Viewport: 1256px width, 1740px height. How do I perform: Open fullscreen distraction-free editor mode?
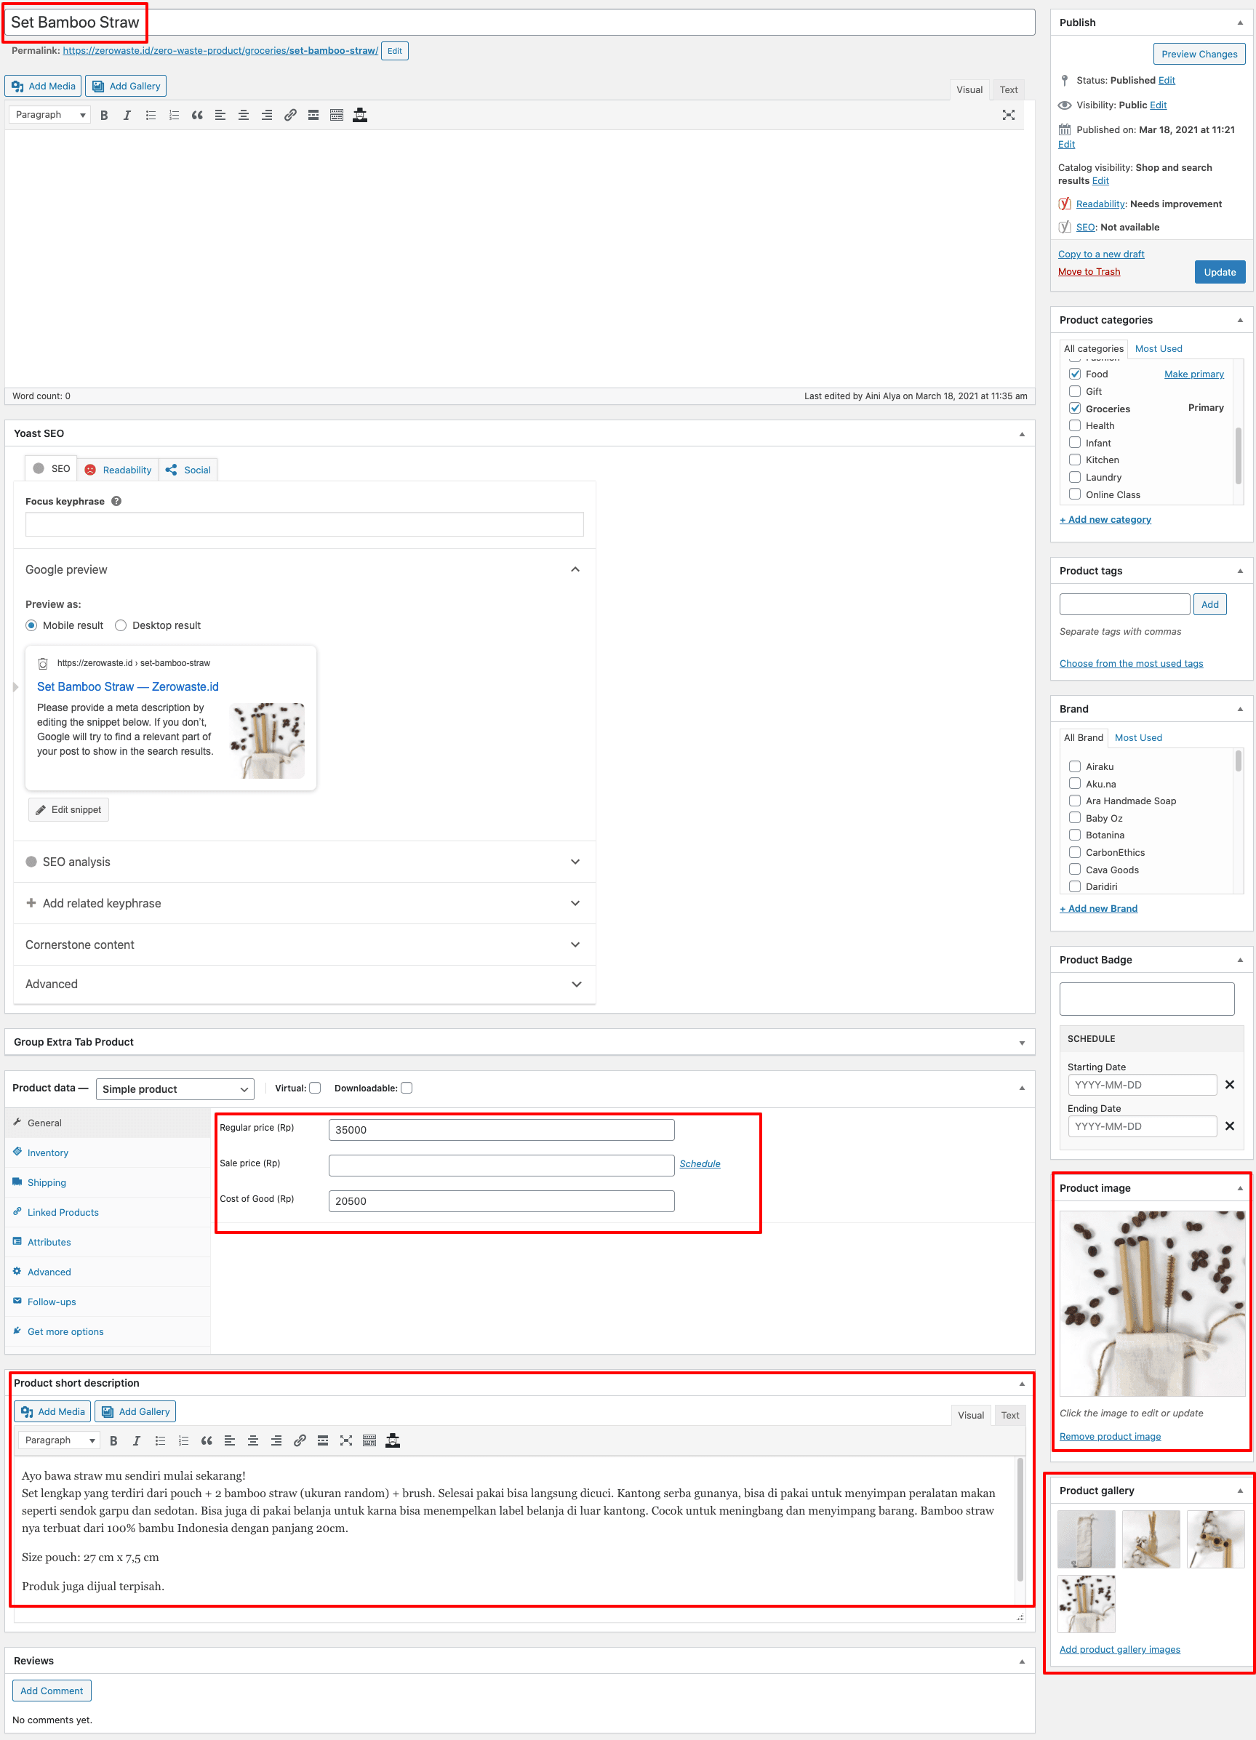(1008, 115)
